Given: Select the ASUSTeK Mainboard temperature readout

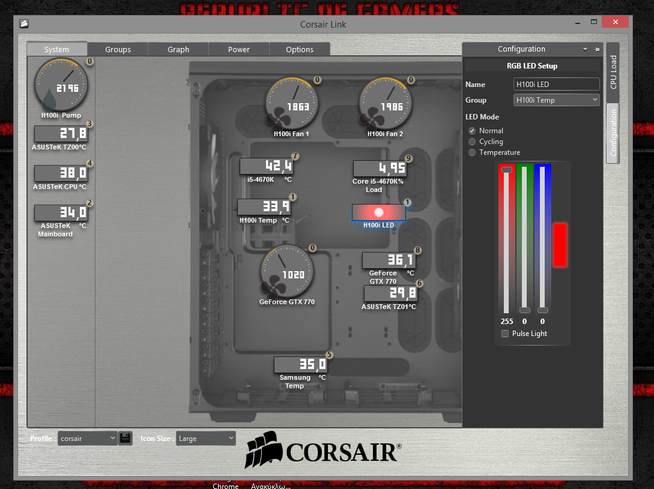Looking at the screenshot, I should [61, 212].
